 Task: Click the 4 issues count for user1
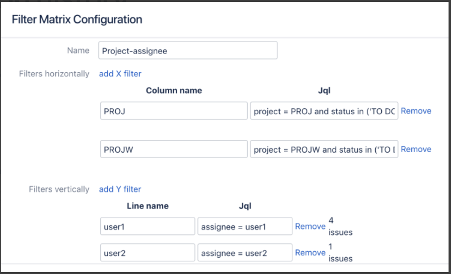pyautogui.click(x=340, y=227)
